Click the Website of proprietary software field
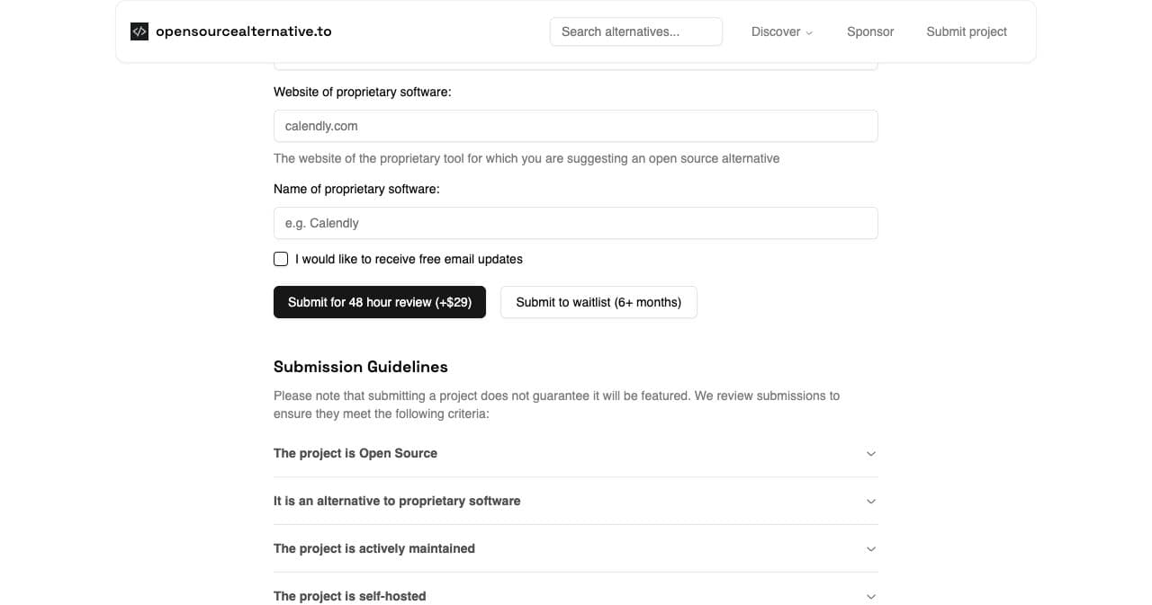The height and width of the screenshot is (605, 1152). [576, 126]
